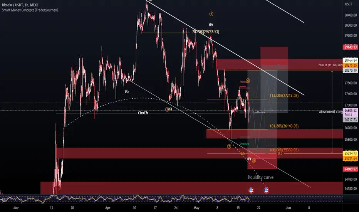Click the 200.00%(25330.03) fib label
Screen dimensions: 359x212
click(284, 150)
